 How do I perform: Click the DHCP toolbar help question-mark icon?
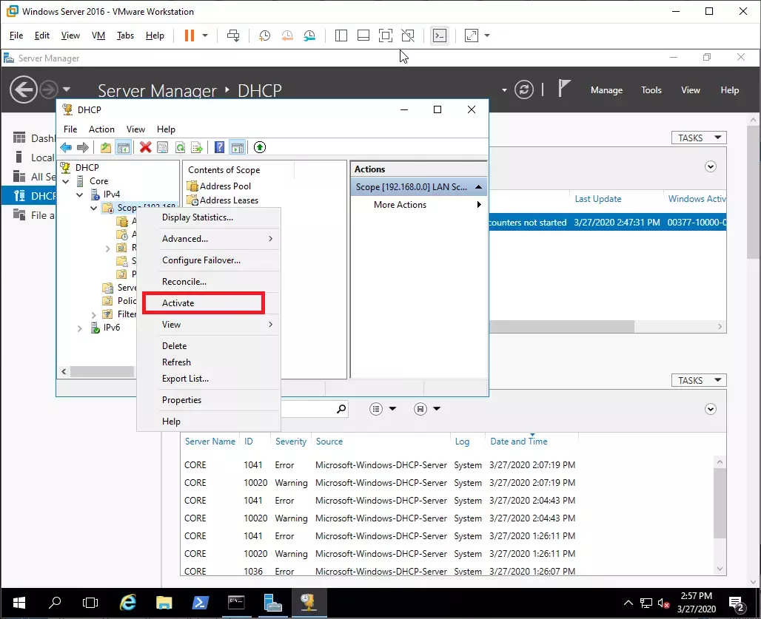pyautogui.click(x=219, y=147)
